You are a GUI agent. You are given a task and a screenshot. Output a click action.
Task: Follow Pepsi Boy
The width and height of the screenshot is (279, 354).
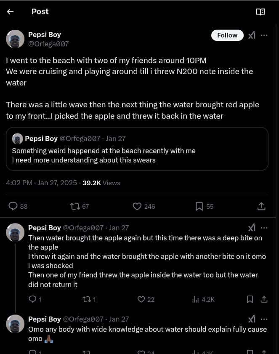tap(227, 35)
